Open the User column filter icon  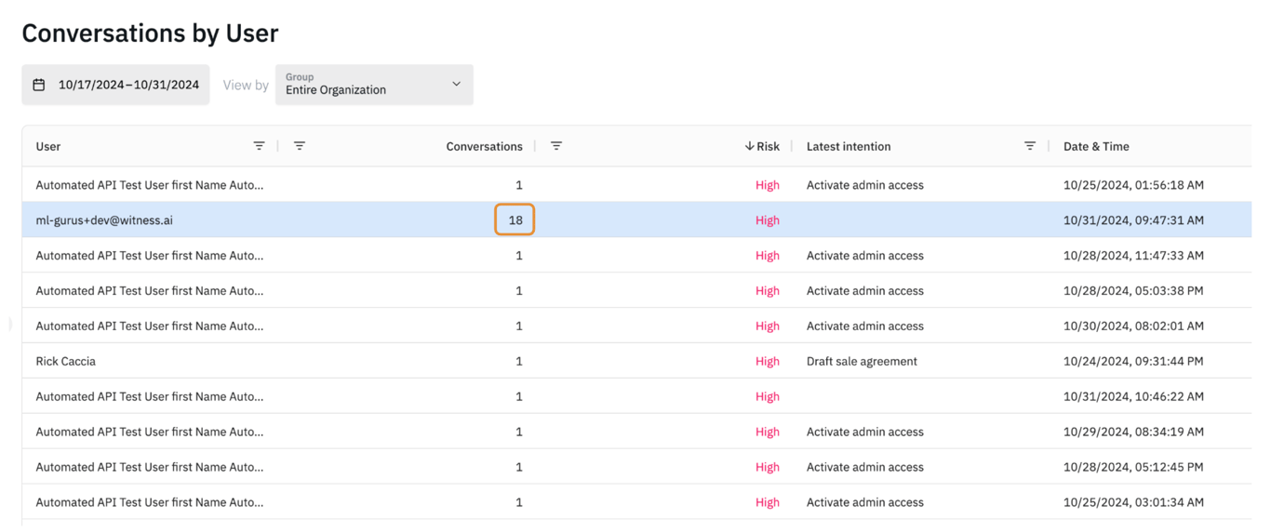[x=259, y=146]
